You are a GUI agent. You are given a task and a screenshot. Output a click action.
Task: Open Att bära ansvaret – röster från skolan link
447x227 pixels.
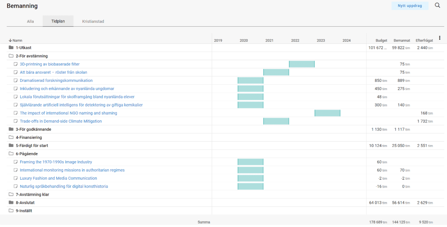click(53, 72)
